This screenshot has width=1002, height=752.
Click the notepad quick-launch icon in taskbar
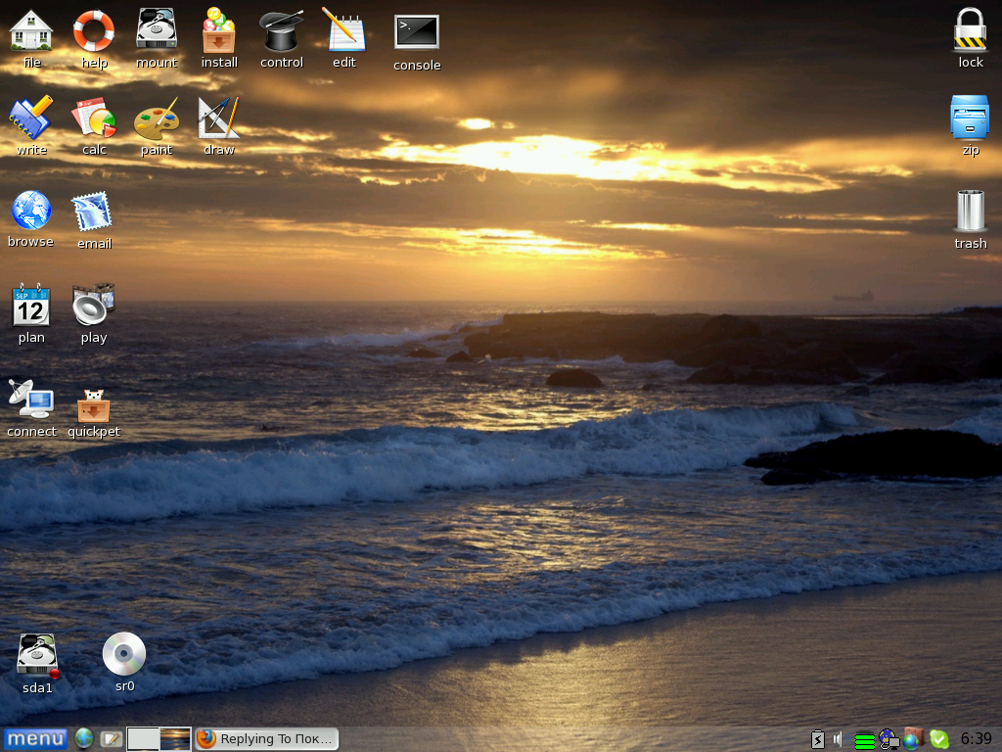point(111,739)
